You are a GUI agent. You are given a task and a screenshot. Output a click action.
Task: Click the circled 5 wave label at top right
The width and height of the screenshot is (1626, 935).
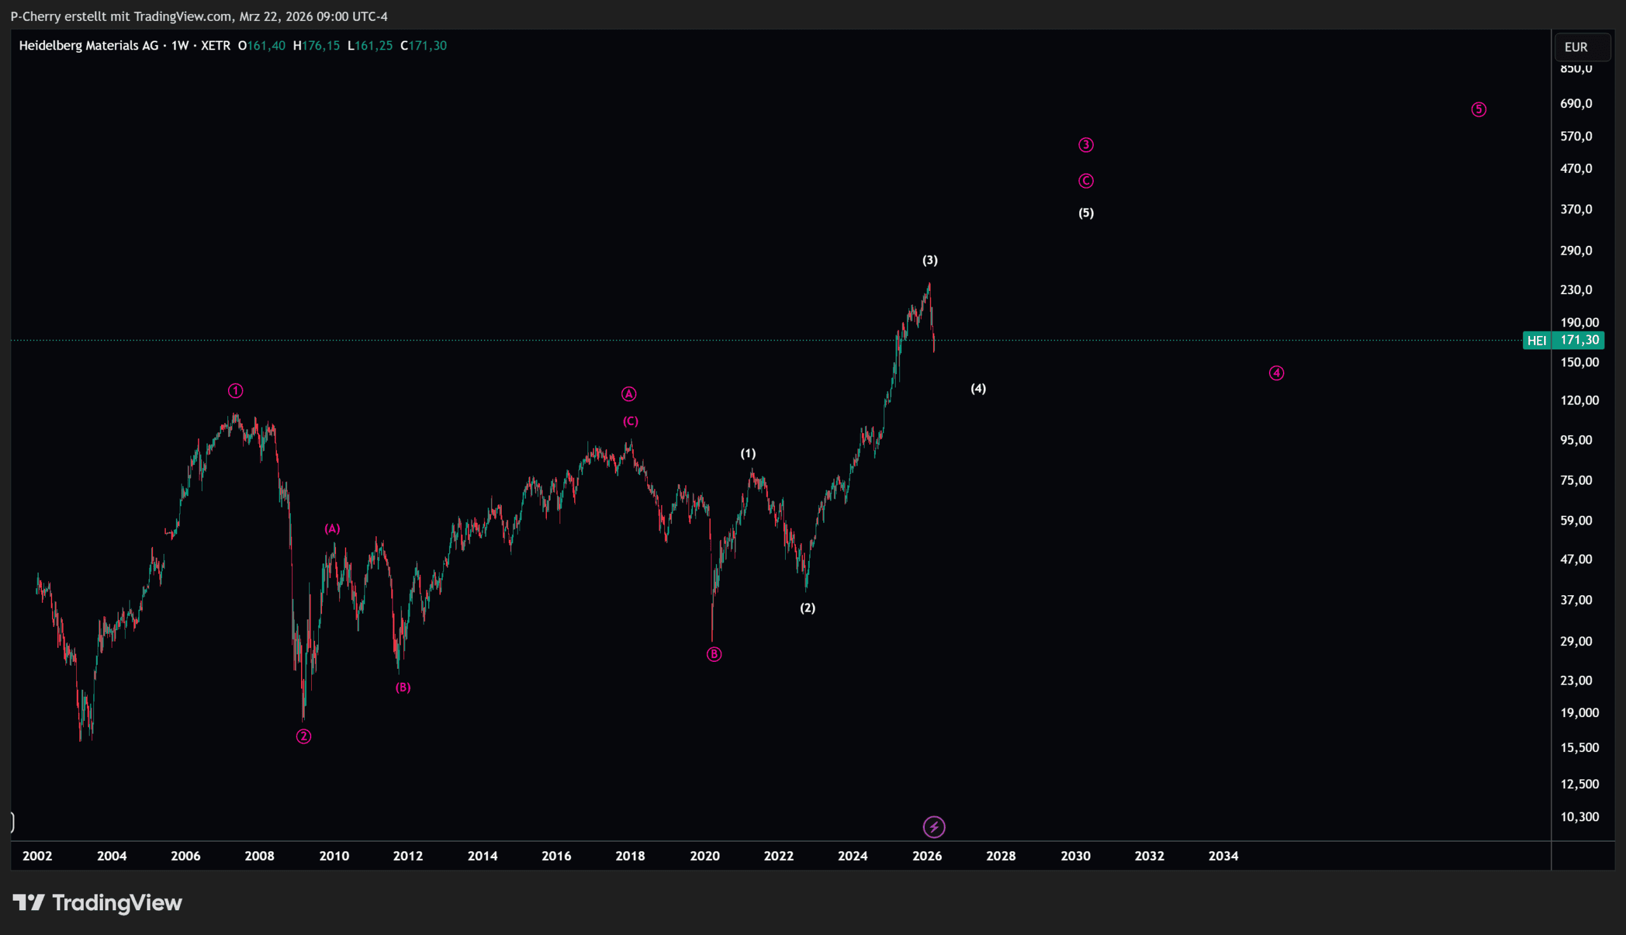1479,110
